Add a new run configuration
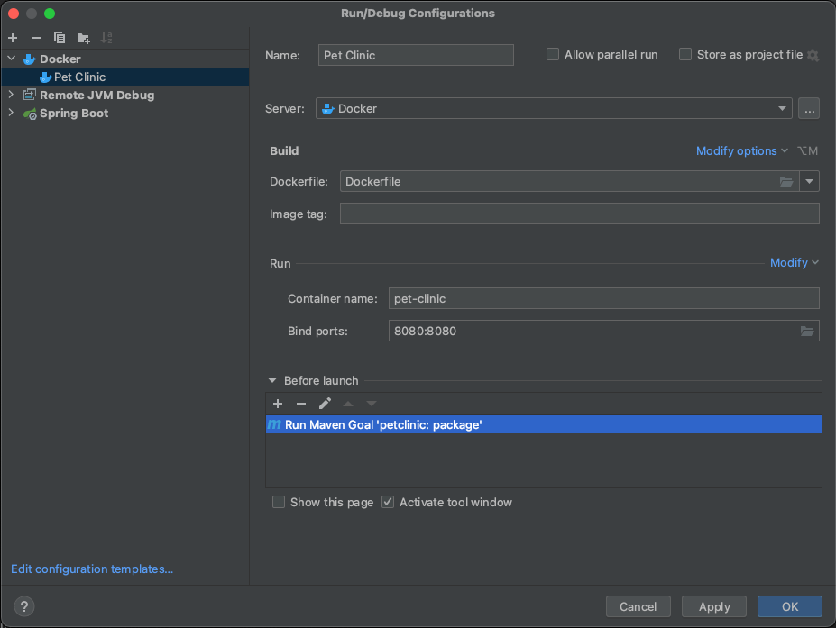Screen dimensions: 836x628 tap(12, 38)
